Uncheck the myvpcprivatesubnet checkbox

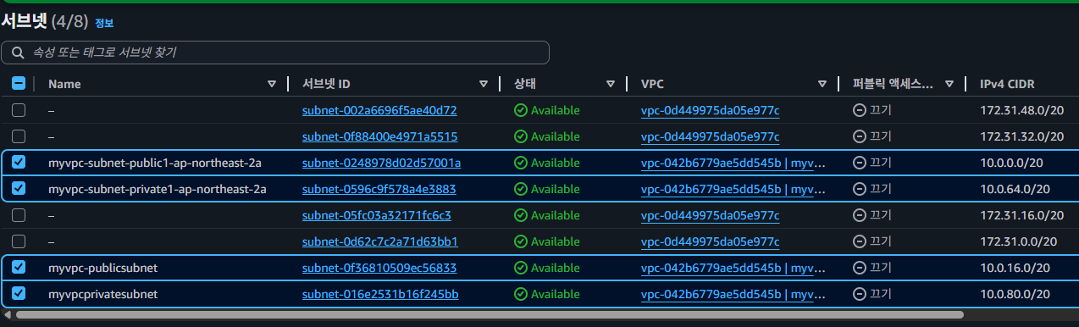19,294
